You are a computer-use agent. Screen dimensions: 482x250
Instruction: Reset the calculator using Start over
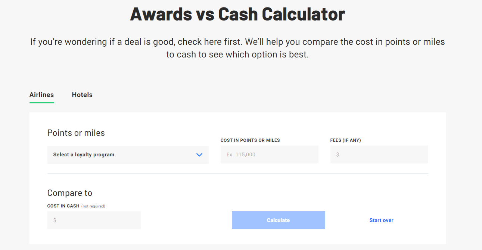(381, 220)
